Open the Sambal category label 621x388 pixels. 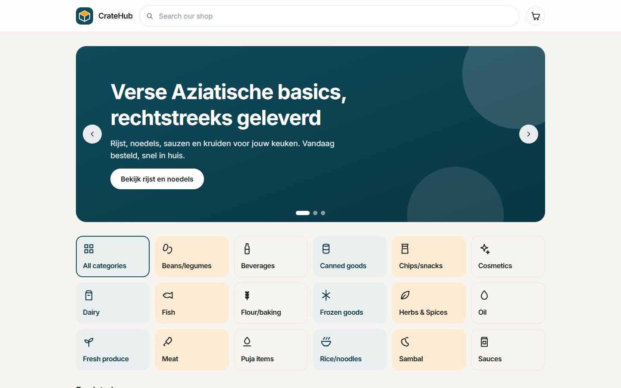(411, 359)
